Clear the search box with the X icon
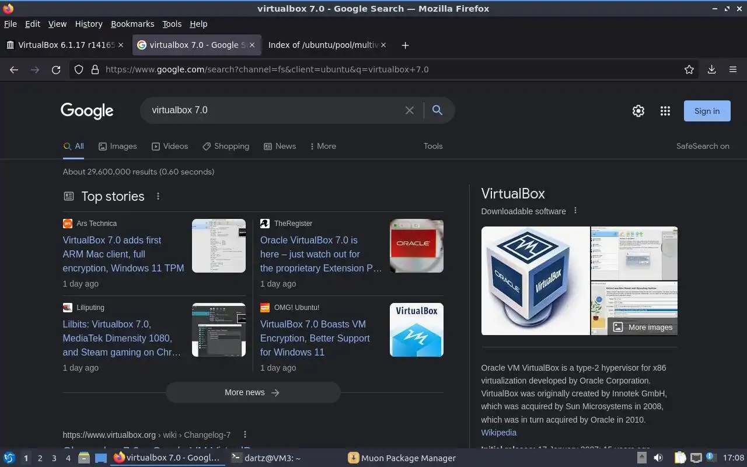The width and height of the screenshot is (747, 467). [410, 110]
